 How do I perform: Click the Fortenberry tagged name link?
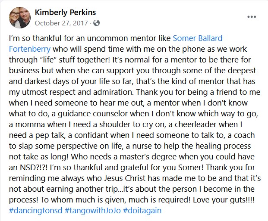tap(30, 49)
